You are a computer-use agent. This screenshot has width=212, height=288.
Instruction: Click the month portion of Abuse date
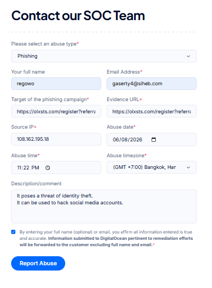pyautogui.click(x=116, y=140)
